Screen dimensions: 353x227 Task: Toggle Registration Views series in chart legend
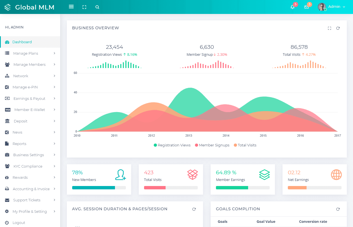[172, 145]
